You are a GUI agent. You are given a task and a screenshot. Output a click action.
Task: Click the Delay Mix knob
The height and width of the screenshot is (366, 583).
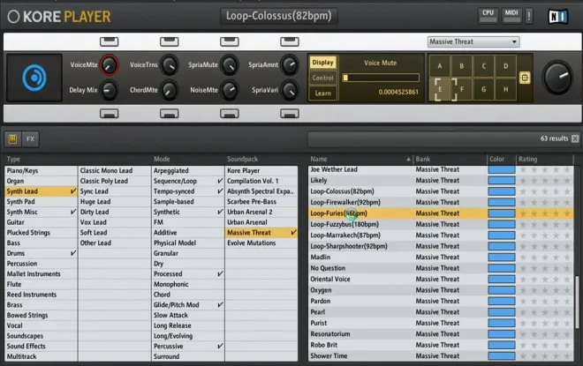point(109,90)
